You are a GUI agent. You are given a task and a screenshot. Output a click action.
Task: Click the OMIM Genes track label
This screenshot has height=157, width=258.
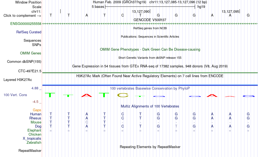click(x=30, y=53)
